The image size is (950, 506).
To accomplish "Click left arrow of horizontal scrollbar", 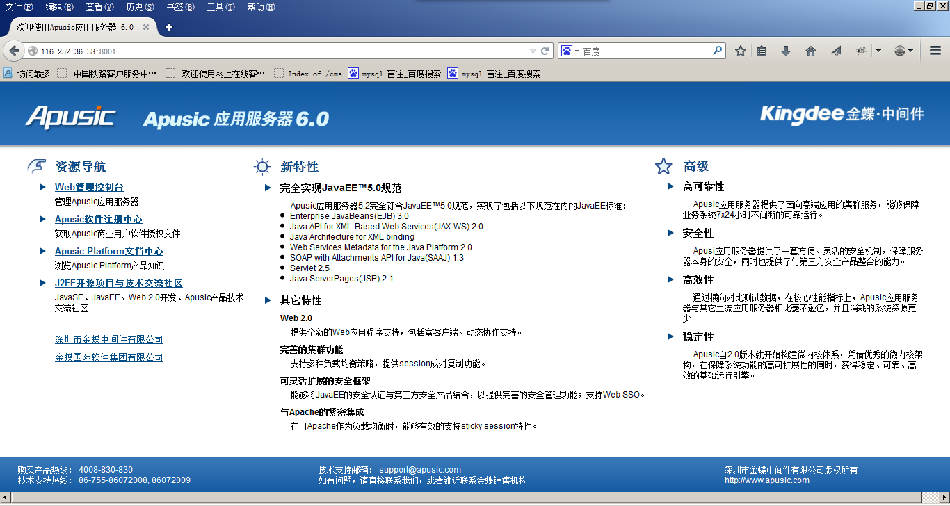I will (6, 497).
